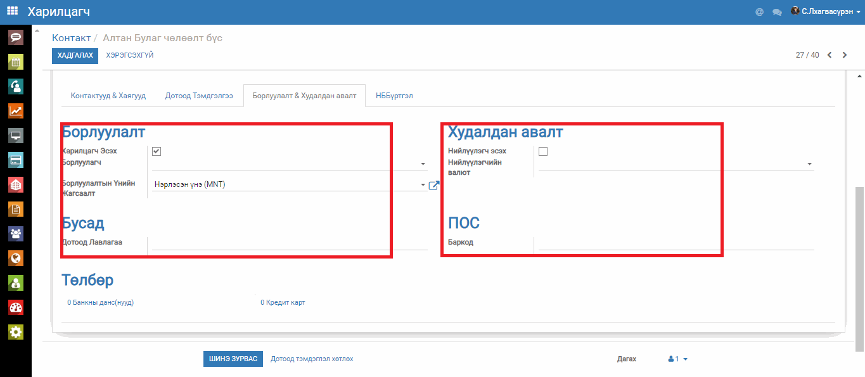This screenshot has height=377, width=865.
Task: Open the Discuss speech-bubble app in sidebar
Action: (16, 37)
